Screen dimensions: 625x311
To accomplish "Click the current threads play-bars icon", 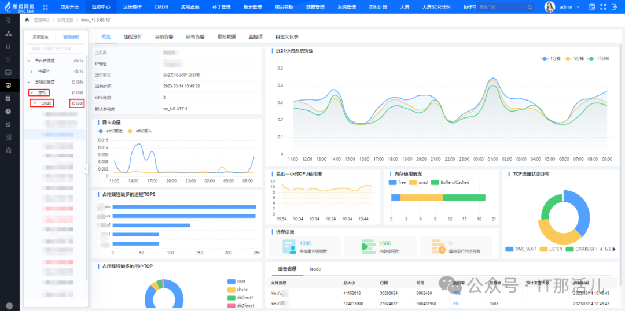I will pyautogui.click(x=369, y=246).
